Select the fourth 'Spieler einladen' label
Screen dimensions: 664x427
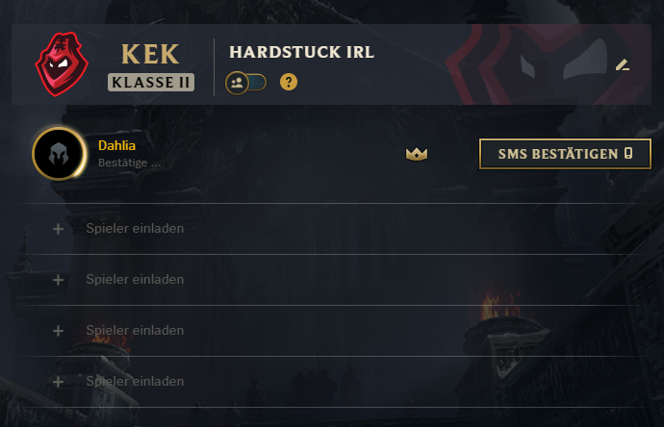[135, 381]
